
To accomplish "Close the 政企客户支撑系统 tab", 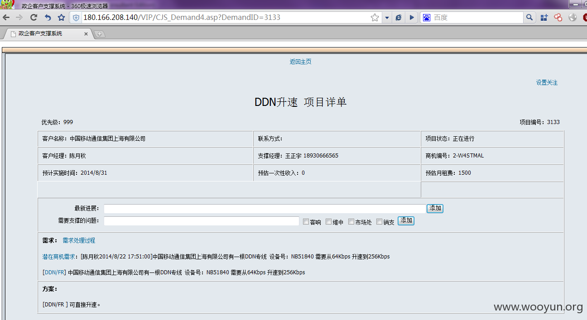I will pos(86,34).
